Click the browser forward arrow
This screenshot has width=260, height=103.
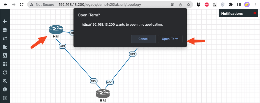pyautogui.click(x=14, y=5)
